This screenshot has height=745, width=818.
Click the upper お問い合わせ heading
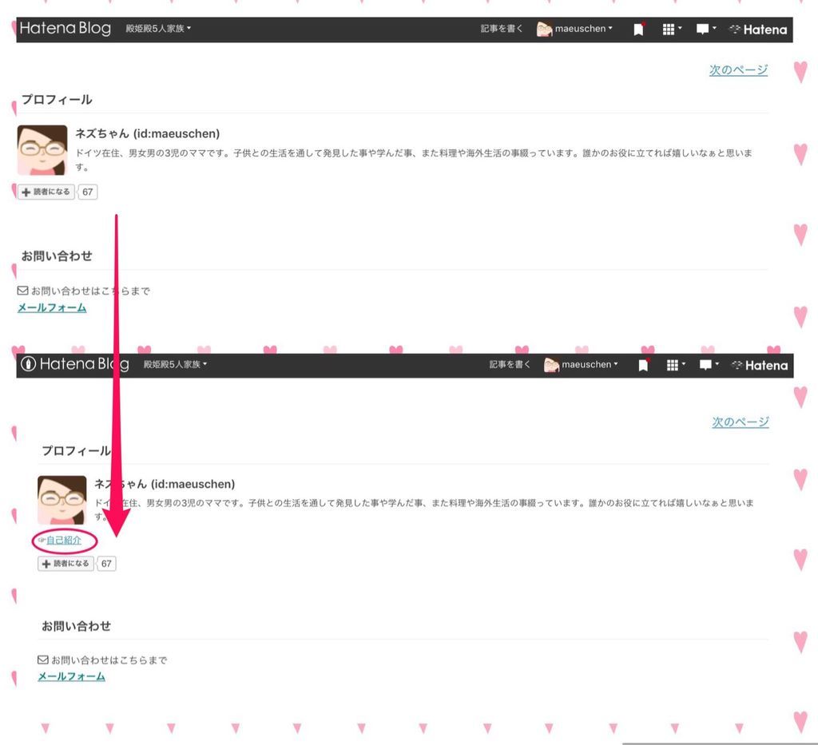click(57, 256)
